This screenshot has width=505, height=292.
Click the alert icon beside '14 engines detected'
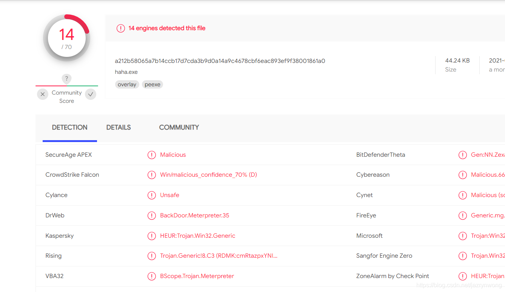click(x=121, y=28)
